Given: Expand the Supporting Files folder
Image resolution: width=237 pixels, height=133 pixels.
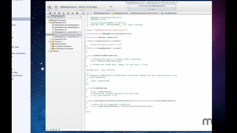Looking at the screenshot, I should click(51, 39).
